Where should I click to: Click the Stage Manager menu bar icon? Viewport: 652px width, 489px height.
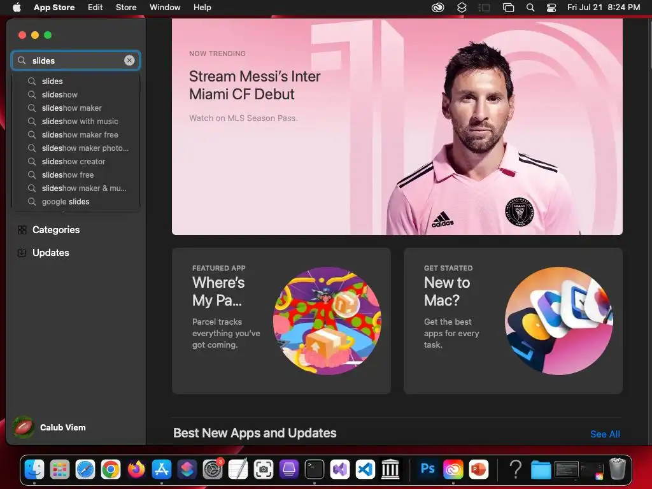click(485, 7)
